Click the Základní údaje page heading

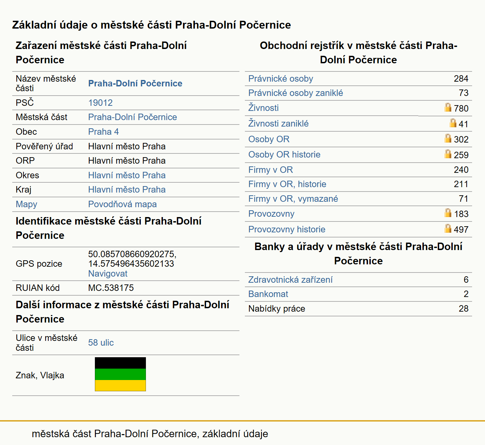point(151,25)
